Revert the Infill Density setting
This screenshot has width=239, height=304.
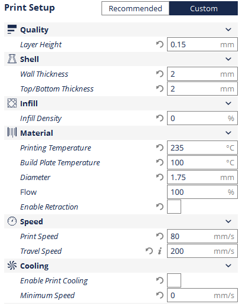point(160,118)
